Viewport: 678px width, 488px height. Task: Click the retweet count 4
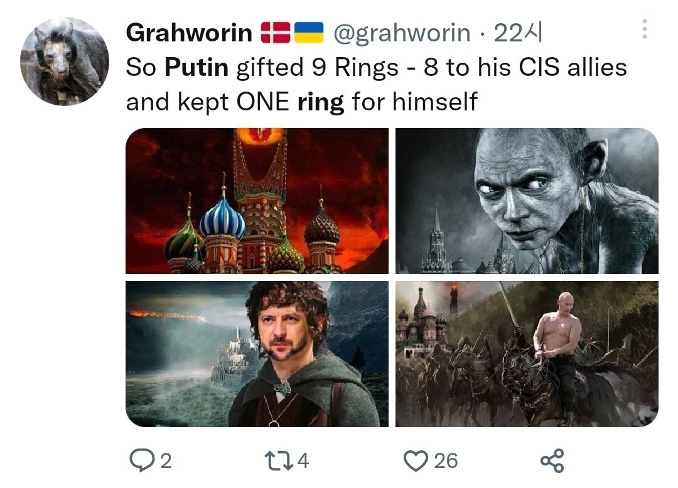[303, 461]
